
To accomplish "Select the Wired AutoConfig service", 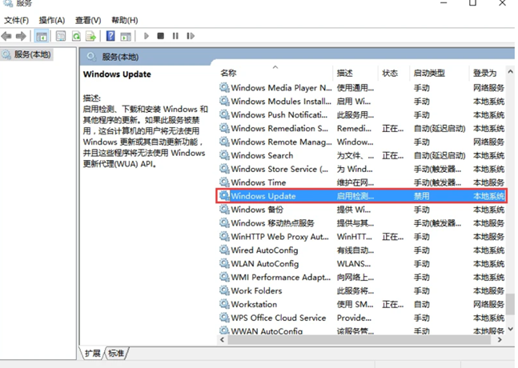I will (362, 250).
